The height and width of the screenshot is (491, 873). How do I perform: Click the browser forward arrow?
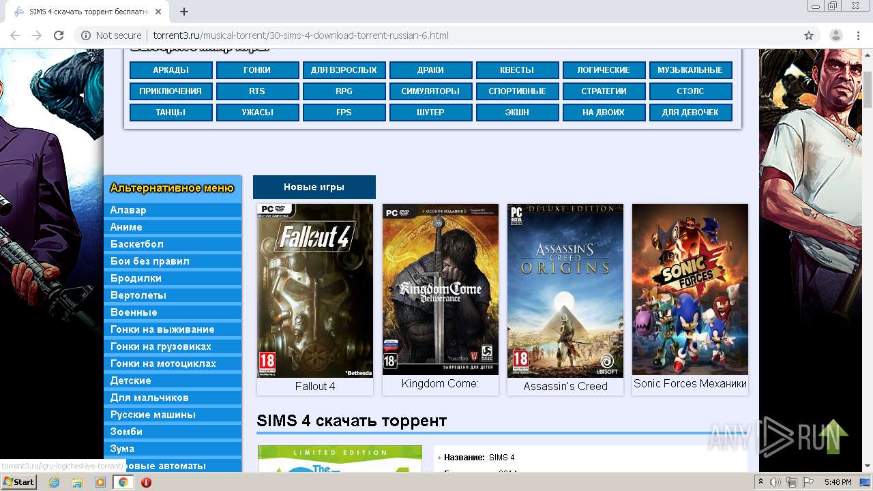click(x=37, y=35)
